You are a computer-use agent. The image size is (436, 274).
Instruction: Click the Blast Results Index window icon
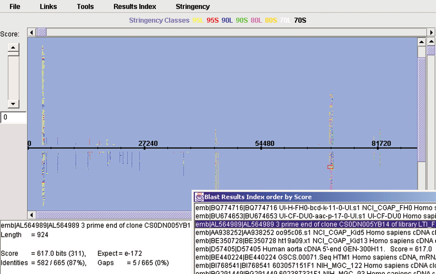199,197
